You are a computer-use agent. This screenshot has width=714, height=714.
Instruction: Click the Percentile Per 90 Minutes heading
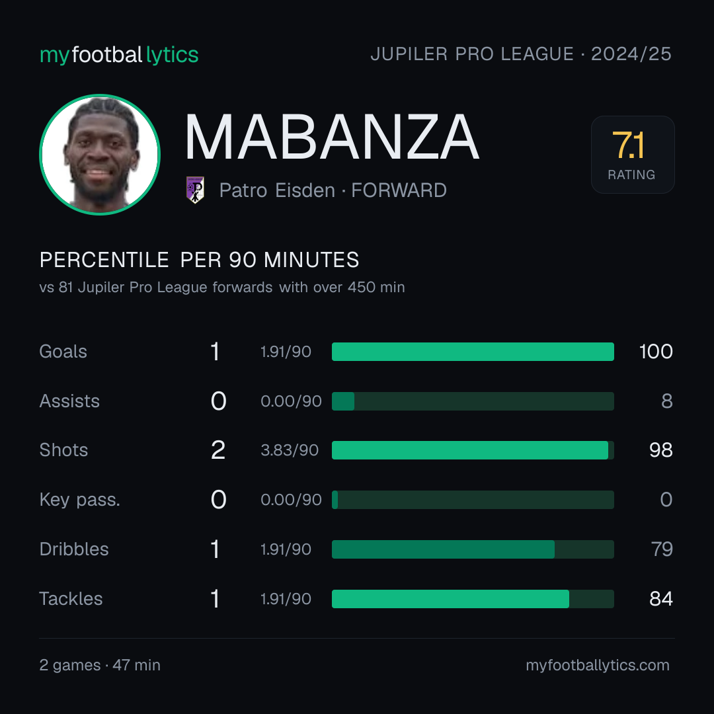point(199,260)
